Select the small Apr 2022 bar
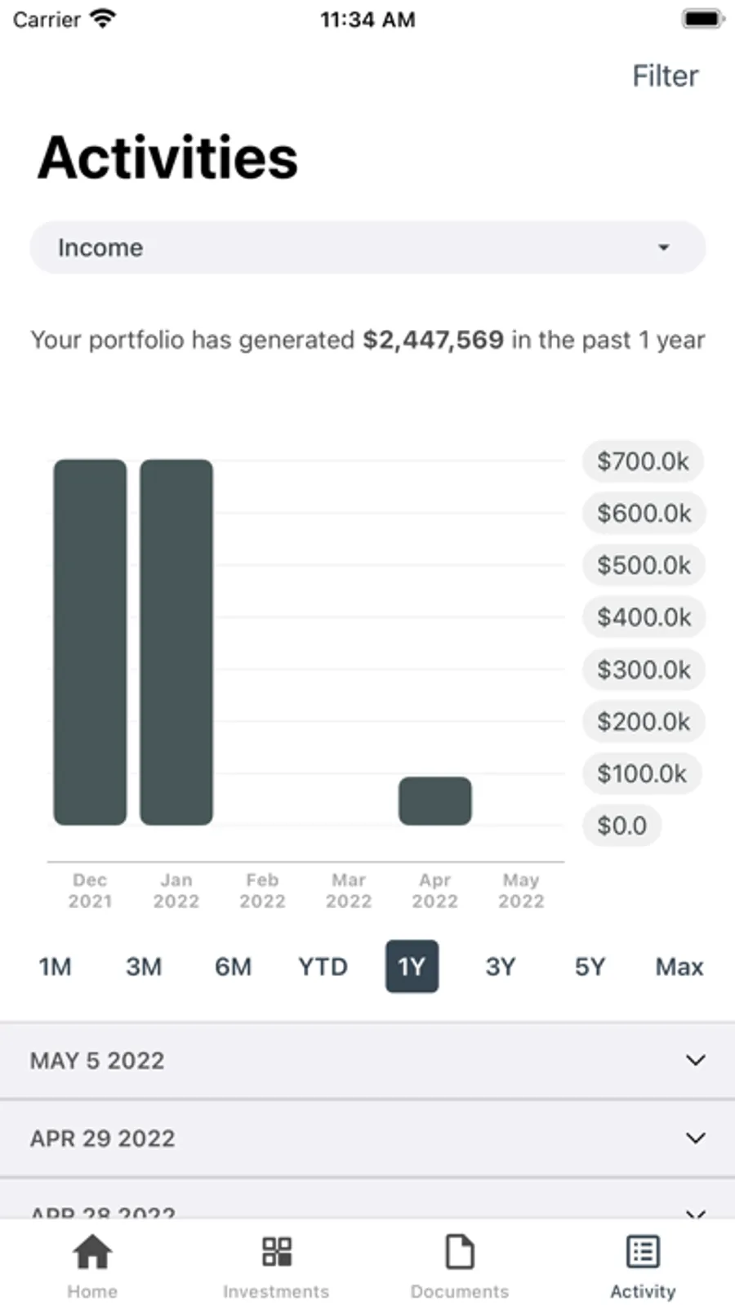This screenshot has width=735, height=1305. [434, 800]
